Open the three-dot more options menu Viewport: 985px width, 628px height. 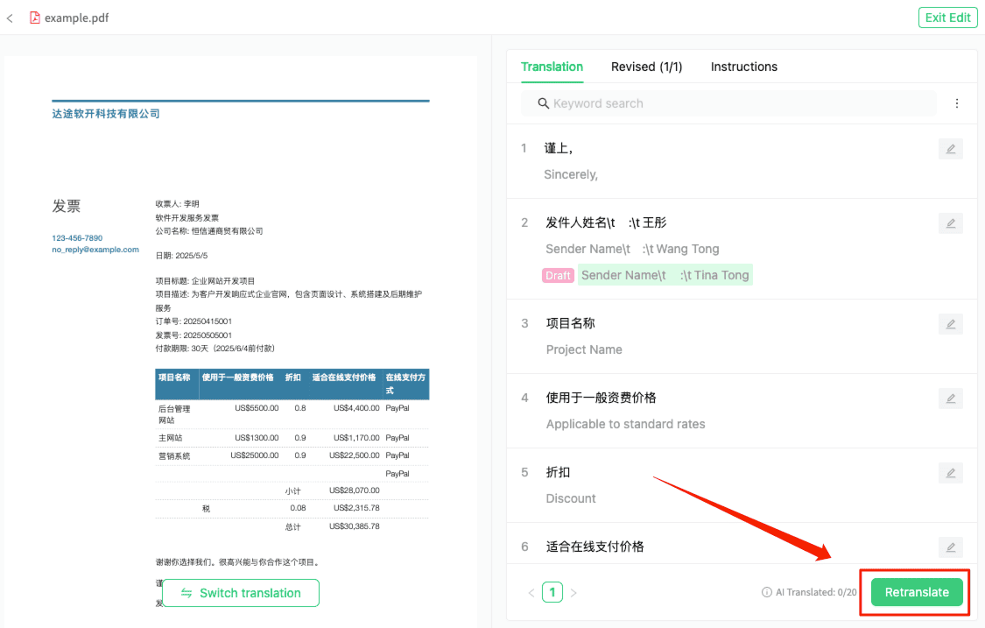tap(957, 103)
